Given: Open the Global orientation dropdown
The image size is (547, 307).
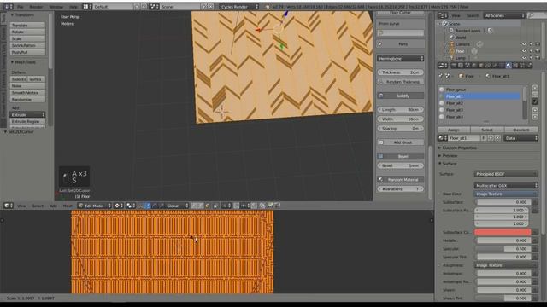Looking at the screenshot, I should pos(177,206).
